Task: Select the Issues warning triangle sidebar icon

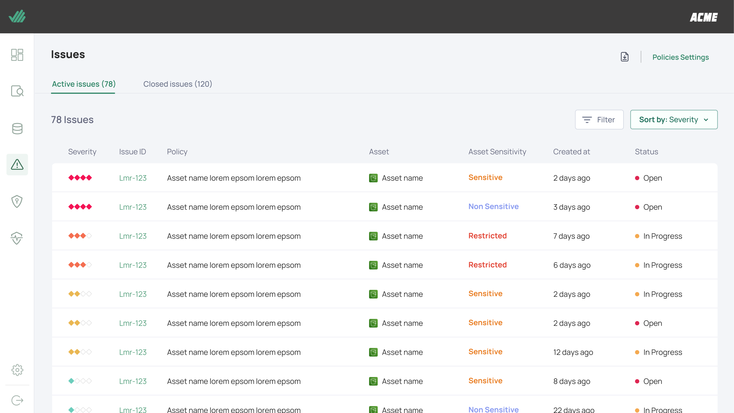Action: pyautogui.click(x=17, y=164)
